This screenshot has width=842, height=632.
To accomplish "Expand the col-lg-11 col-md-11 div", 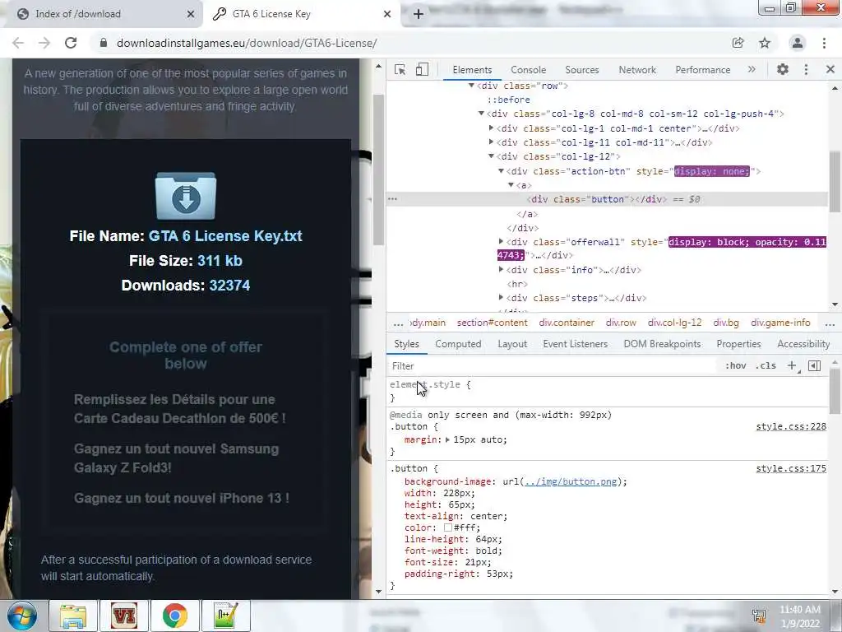I will pos(491,142).
